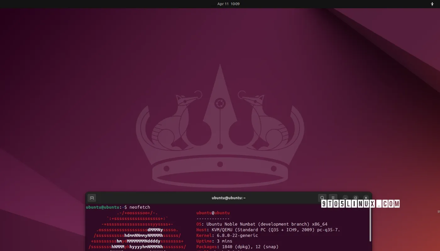Maximize the terminal window
Image resolution: width=440 pixels, height=251 pixels.
[355, 198]
